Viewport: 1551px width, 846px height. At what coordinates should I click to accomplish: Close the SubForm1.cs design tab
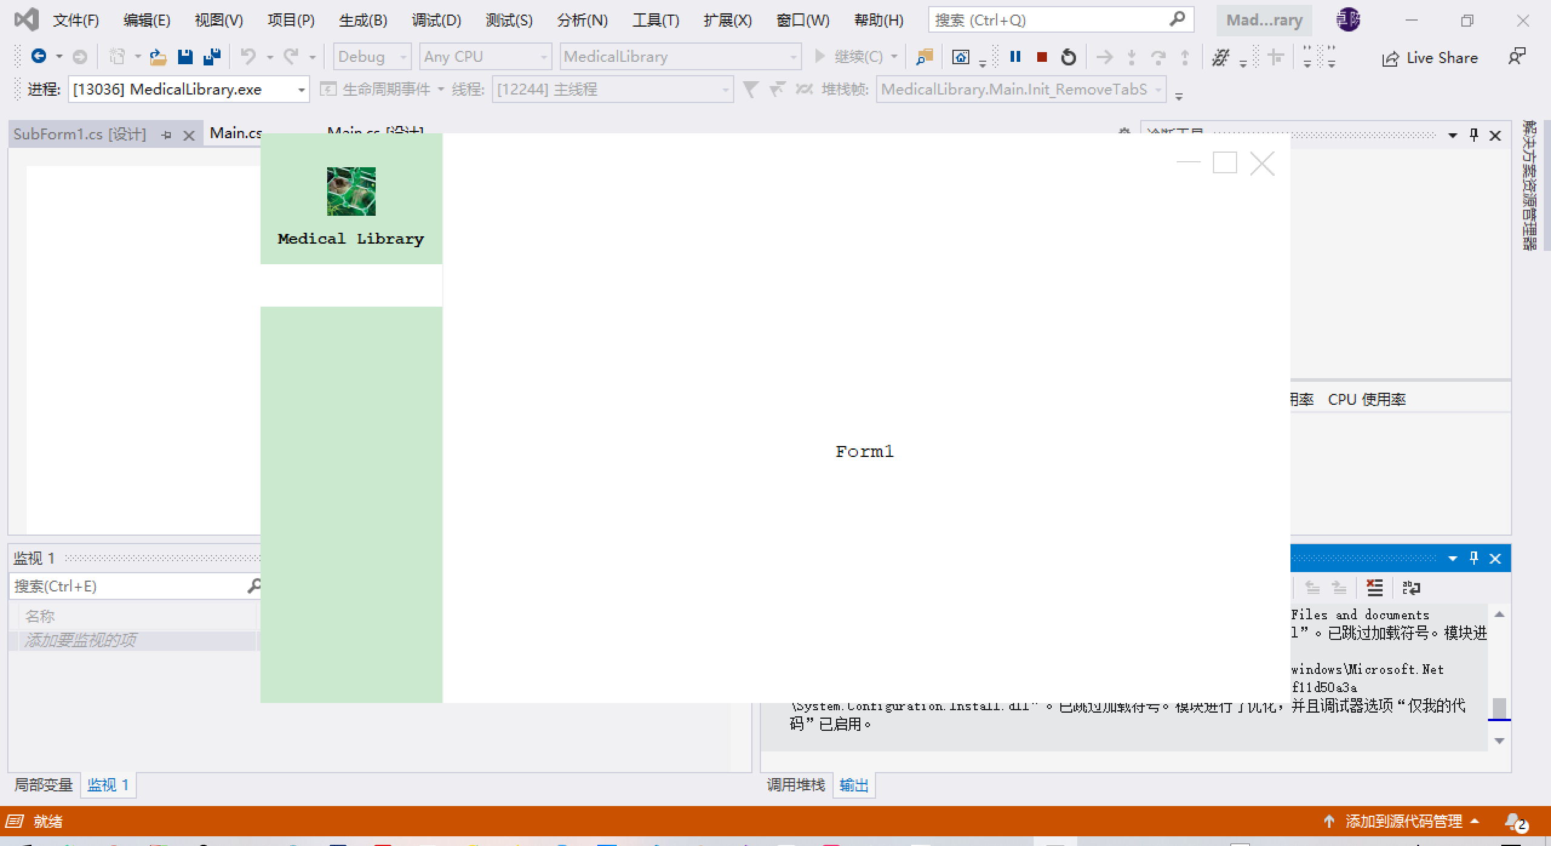(189, 135)
